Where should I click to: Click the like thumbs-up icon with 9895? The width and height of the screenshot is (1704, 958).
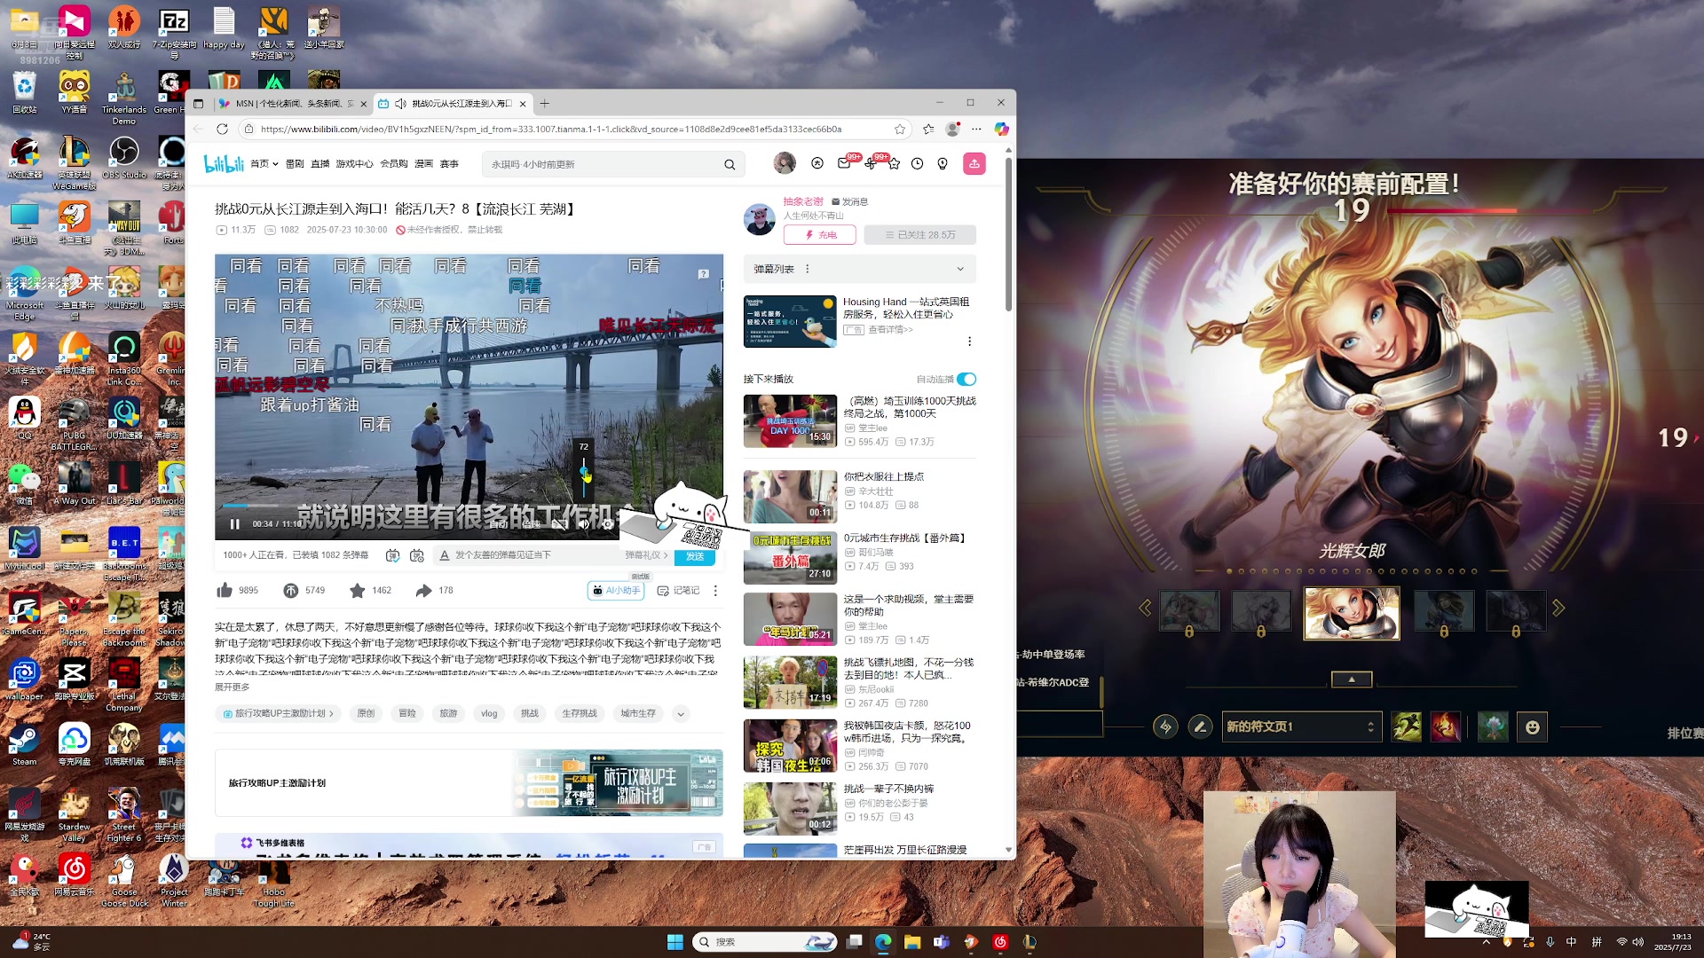point(225,590)
